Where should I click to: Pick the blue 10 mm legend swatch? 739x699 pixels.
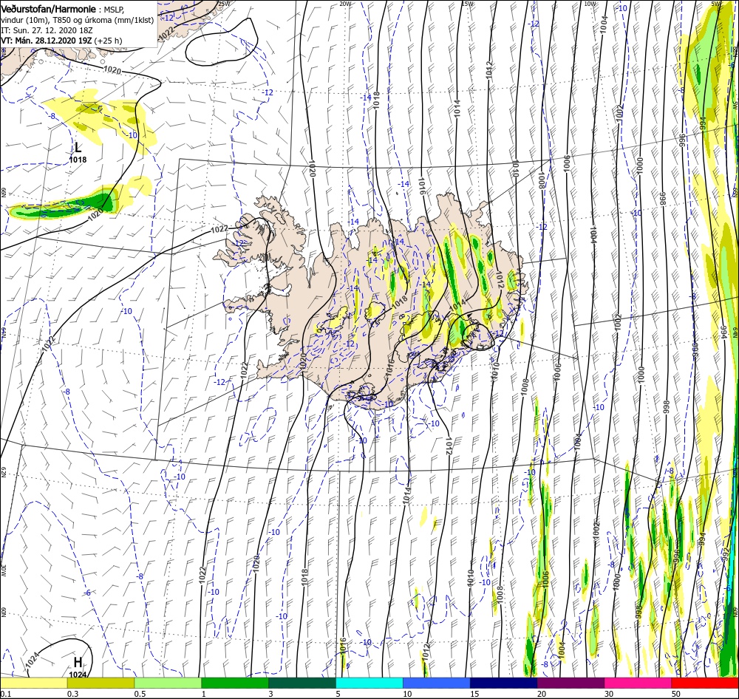tap(437, 683)
